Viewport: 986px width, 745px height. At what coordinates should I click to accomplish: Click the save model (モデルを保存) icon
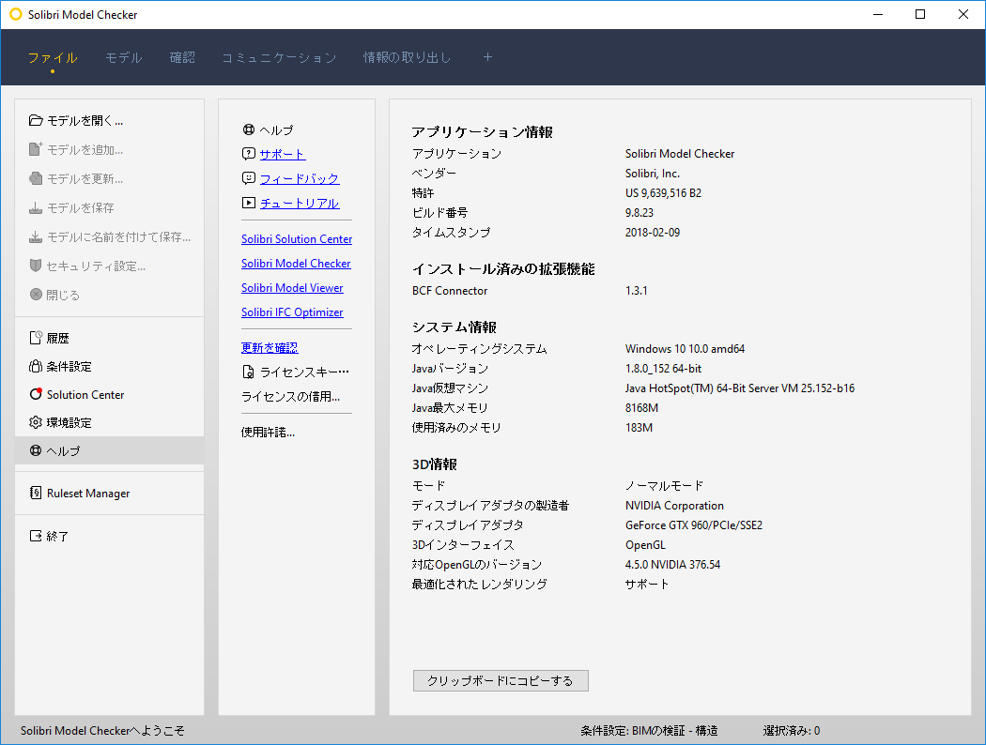(36, 207)
